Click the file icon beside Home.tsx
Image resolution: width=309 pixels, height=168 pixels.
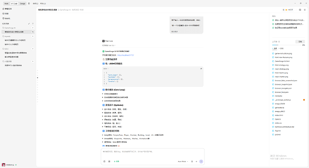273,96
